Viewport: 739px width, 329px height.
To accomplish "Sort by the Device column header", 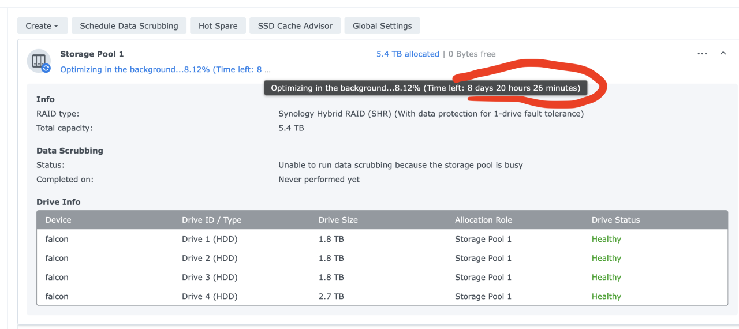I will point(58,220).
